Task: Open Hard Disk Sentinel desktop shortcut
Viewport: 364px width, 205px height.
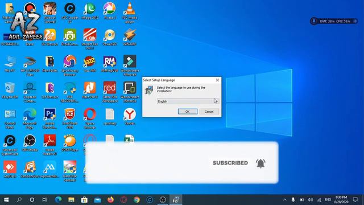Action: coord(69,172)
